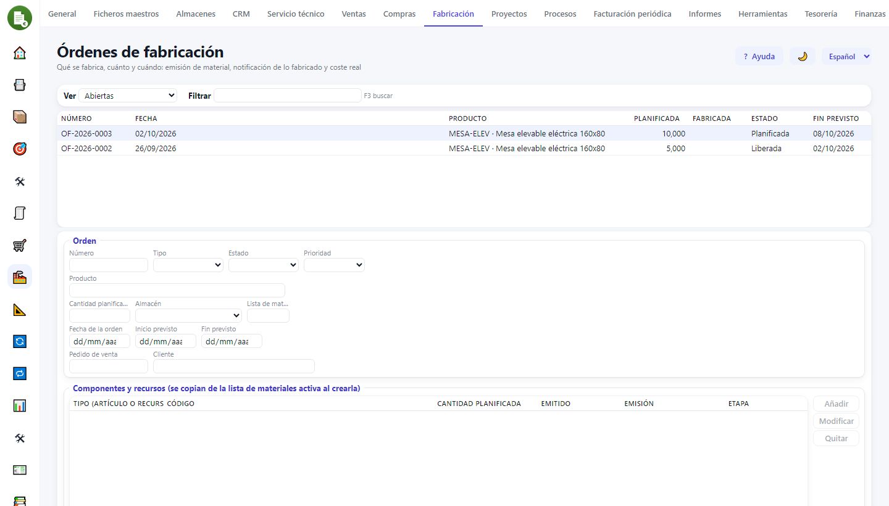This screenshot has height=506, width=889.
Task: Toggle dark mode with the moon icon
Action: [x=803, y=56]
